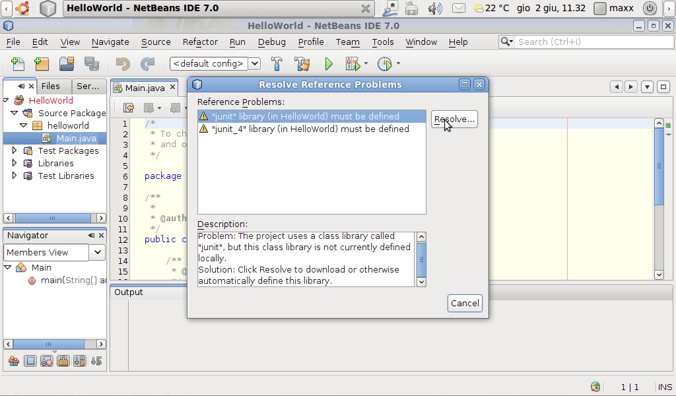The height and width of the screenshot is (396, 676).
Task: Click the Resolve... button
Action: pos(454,119)
